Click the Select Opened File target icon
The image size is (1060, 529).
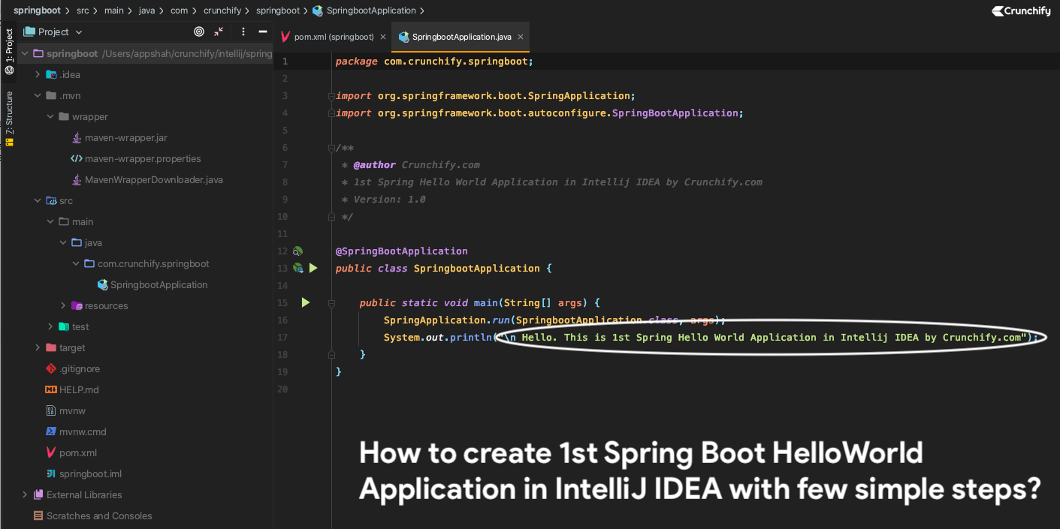[198, 32]
